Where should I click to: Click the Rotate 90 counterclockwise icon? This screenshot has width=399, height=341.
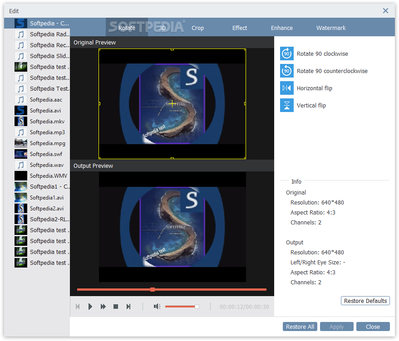click(286, 71)
